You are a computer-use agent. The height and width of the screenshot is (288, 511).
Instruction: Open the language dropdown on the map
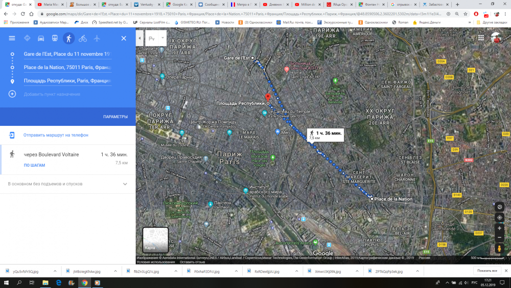[156, 38]
